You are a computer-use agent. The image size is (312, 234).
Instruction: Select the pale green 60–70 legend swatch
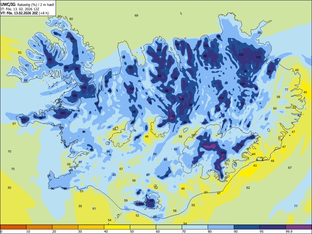click(169, 227)
